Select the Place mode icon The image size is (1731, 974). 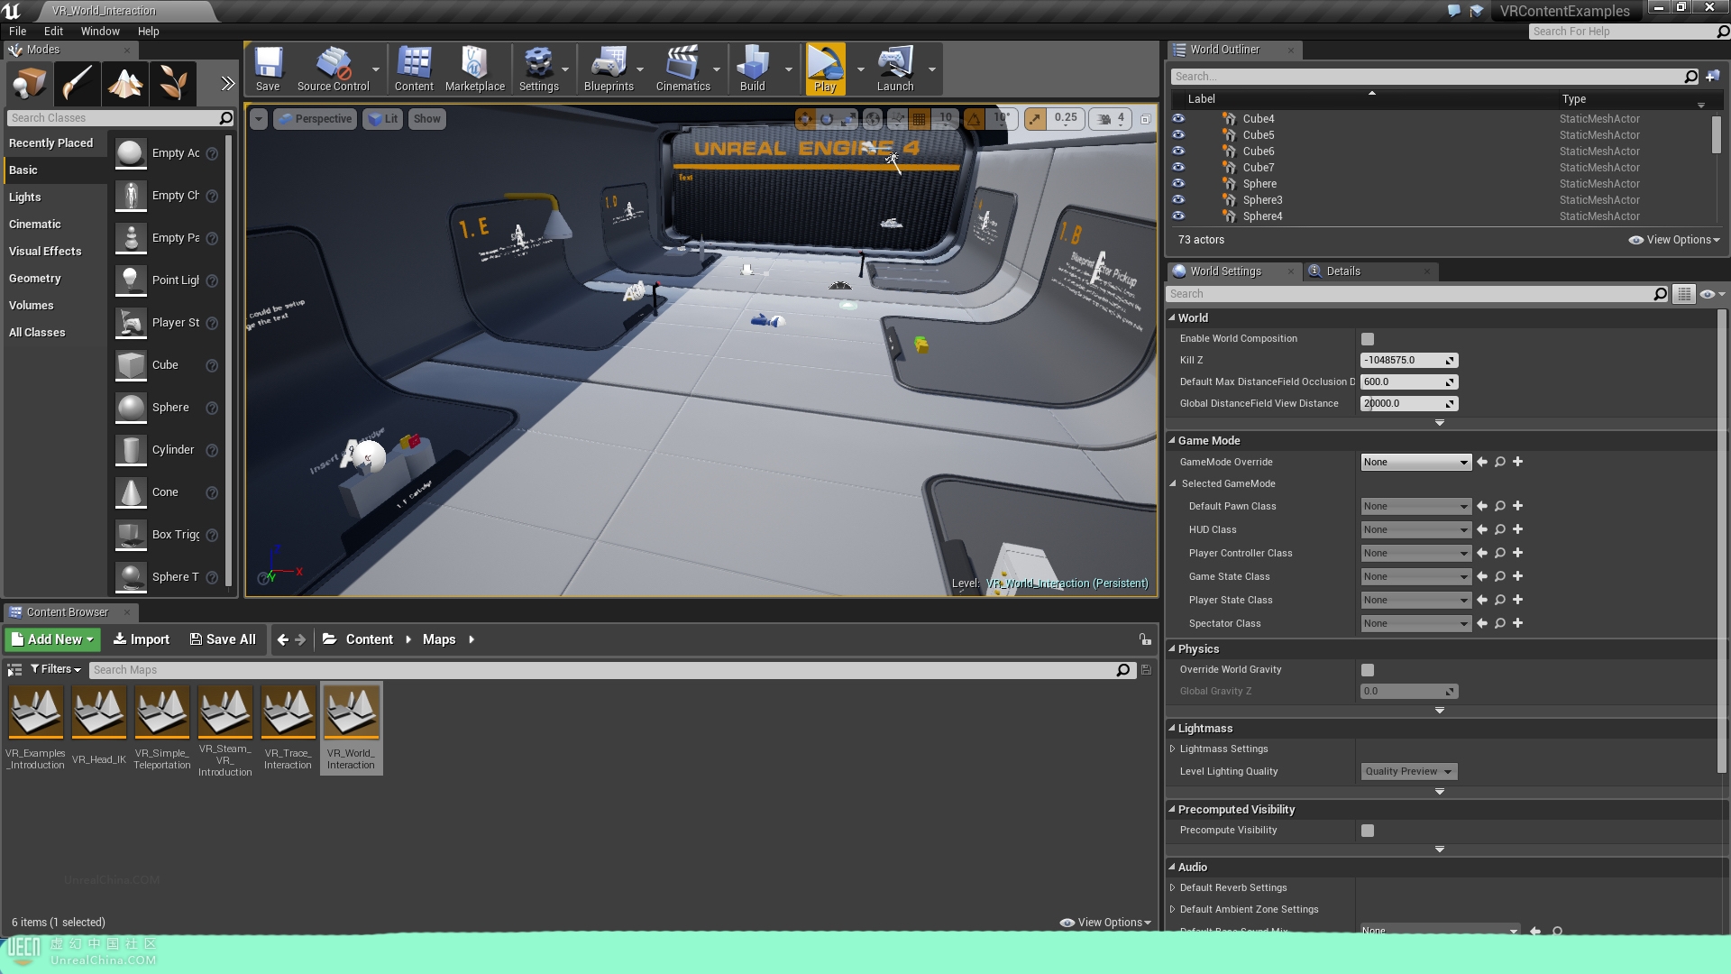[x=30, y=84]
